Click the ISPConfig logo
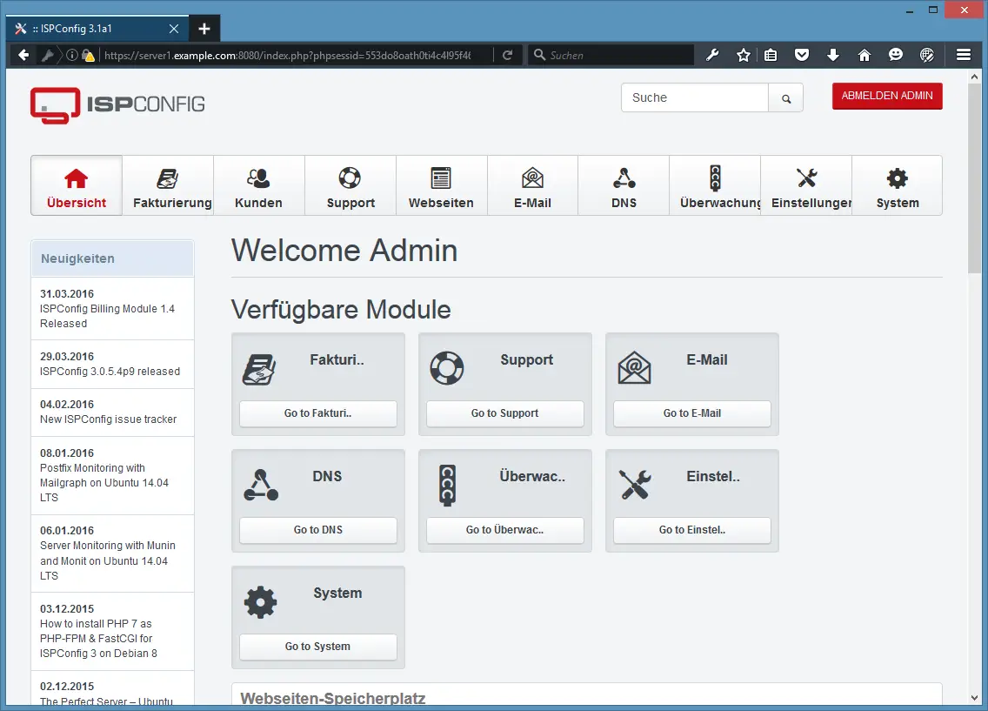The width and height of the screenshot is (988, 711). point(117,105)
